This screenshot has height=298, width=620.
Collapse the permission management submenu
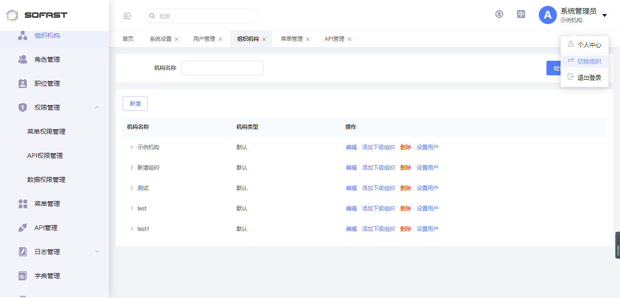[x=97, y=107]
